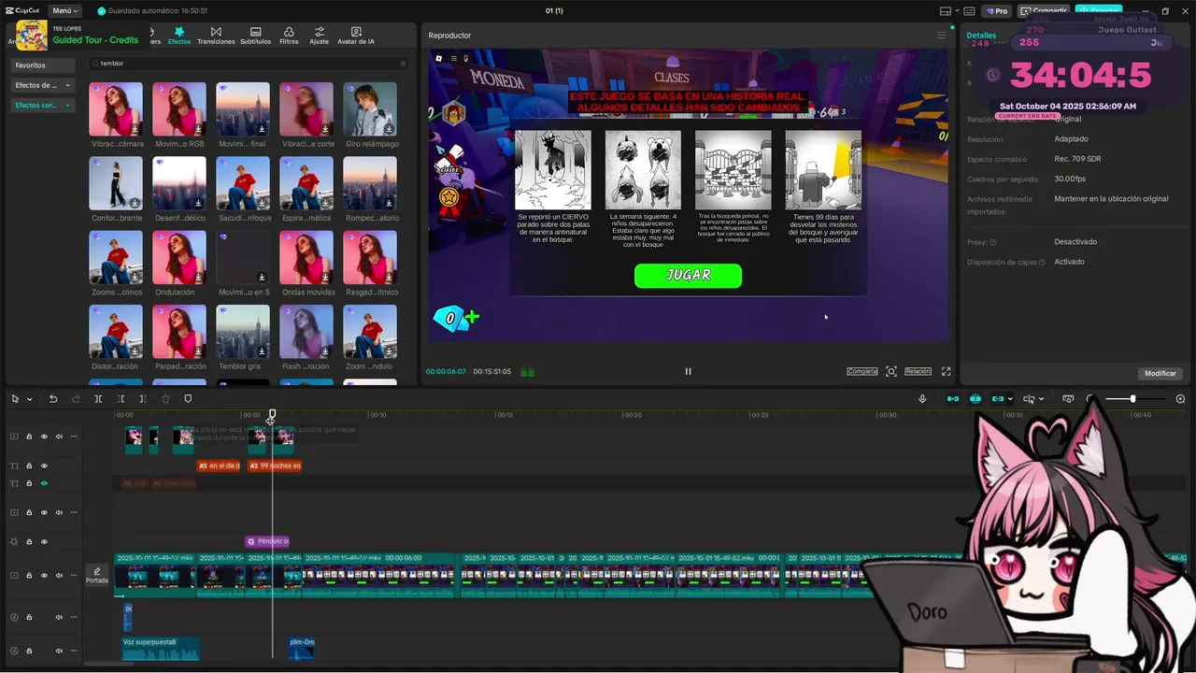The height and width of the screenshot is (673, 1196).
Task: Select the Vibrac...cámara effect thumbnail
Action: coord(116,109)
